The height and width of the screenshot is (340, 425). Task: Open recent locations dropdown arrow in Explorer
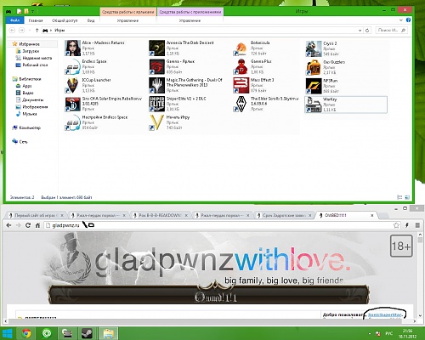pos(30,30)
